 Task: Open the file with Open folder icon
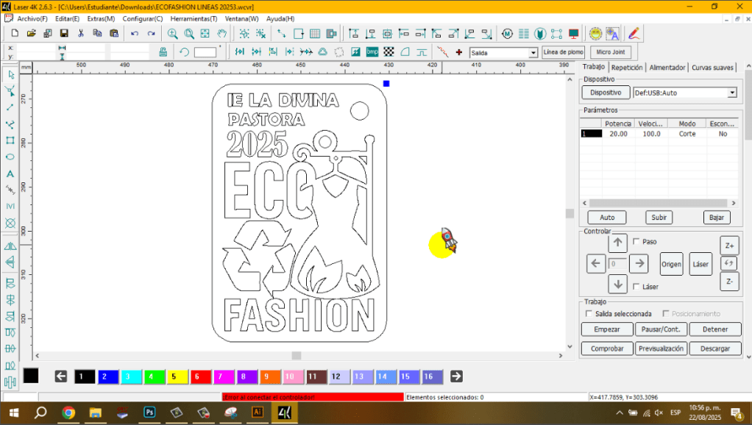coord(31,34)
